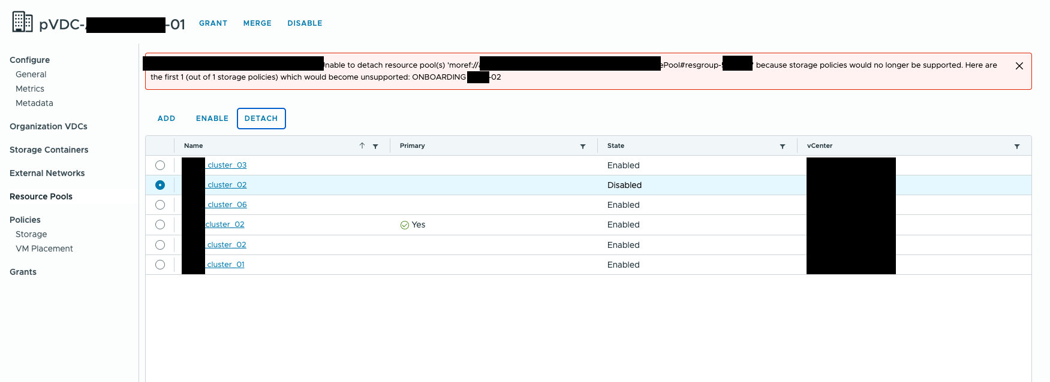Click the MERGE action at top

(257, 23)
